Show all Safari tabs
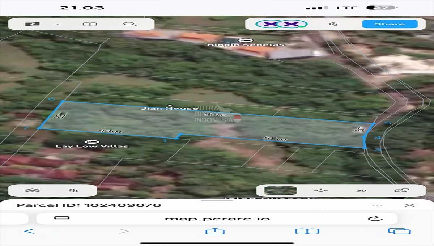 [399, 231]
